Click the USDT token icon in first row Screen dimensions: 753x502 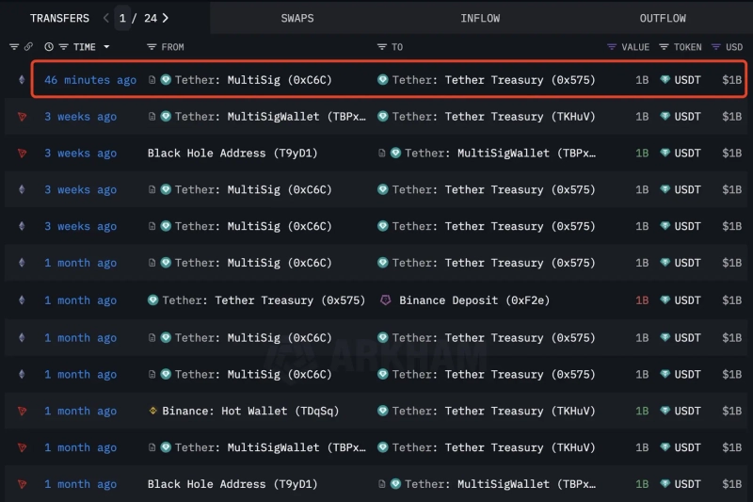click(x=665, y=80)
